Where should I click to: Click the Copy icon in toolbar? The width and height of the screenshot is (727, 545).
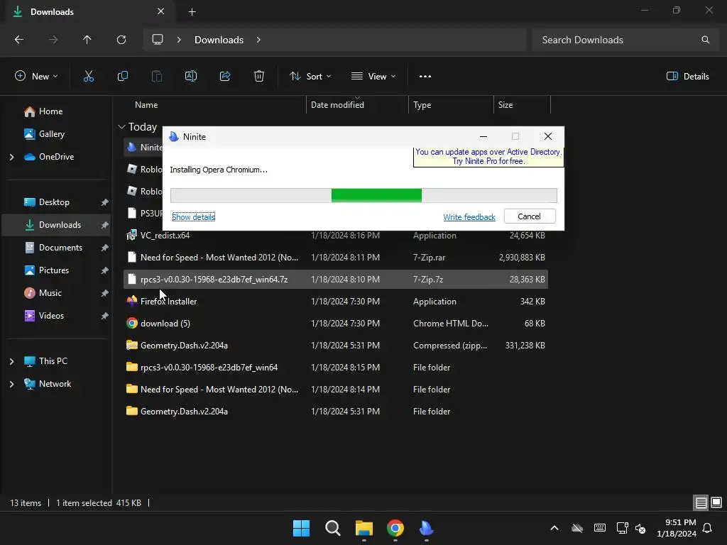pos(122,77)
